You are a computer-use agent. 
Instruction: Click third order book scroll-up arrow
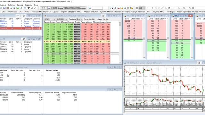(192, 19)
